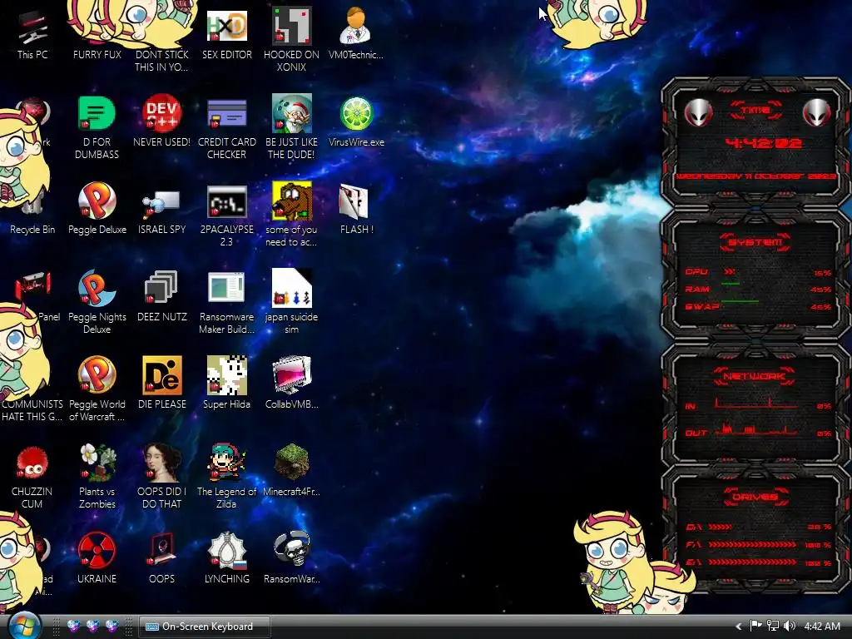Launch the Super Hilda game icon

(227, 383)
